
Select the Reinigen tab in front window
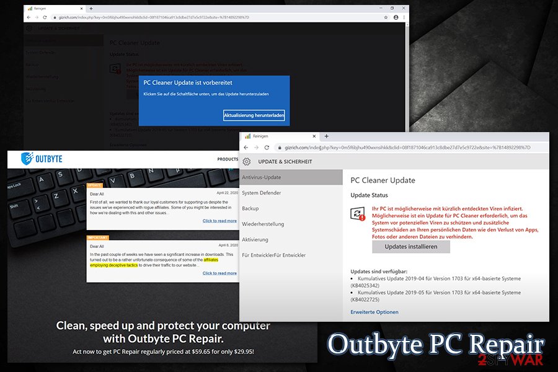[x=280, y=136]
